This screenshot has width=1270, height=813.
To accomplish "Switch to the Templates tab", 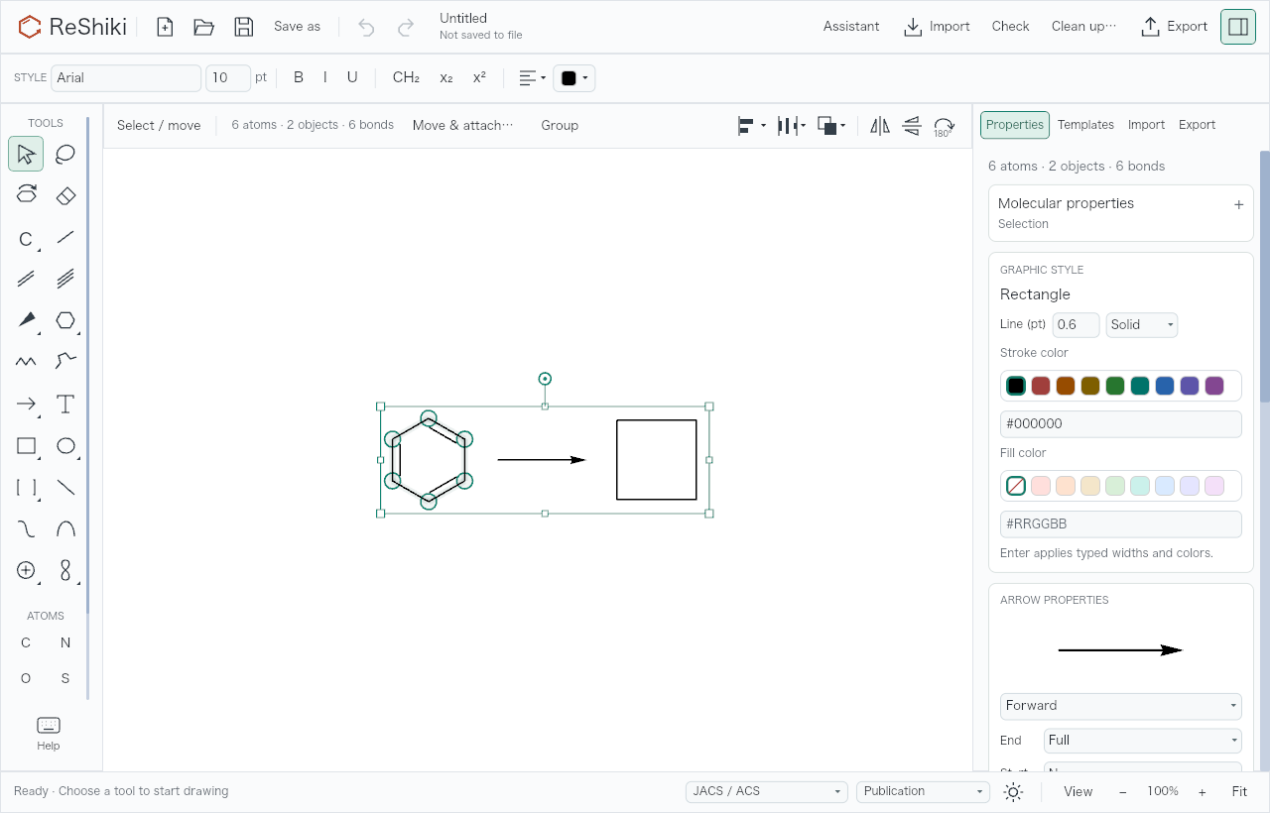I will click(1085, 125).
